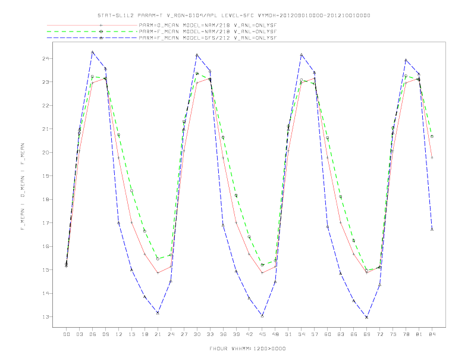Click the red solid line sample in legend

pyautogui.click(x=92, y=25)
